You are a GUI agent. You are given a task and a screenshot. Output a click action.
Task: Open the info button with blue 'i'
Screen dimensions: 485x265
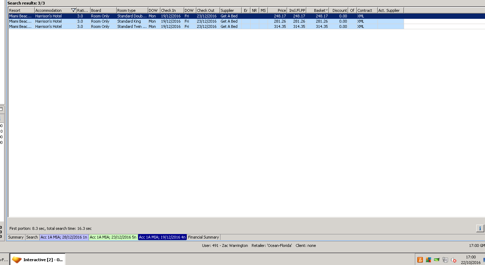480,228
